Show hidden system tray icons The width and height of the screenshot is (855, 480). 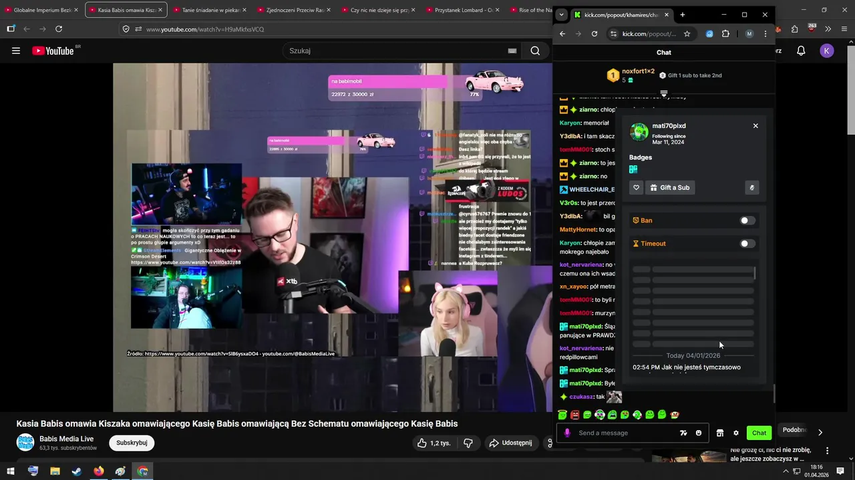coord(786,471)
